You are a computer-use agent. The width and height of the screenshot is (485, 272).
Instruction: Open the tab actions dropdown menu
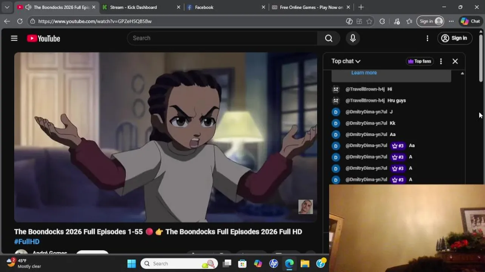click(7, 7)
